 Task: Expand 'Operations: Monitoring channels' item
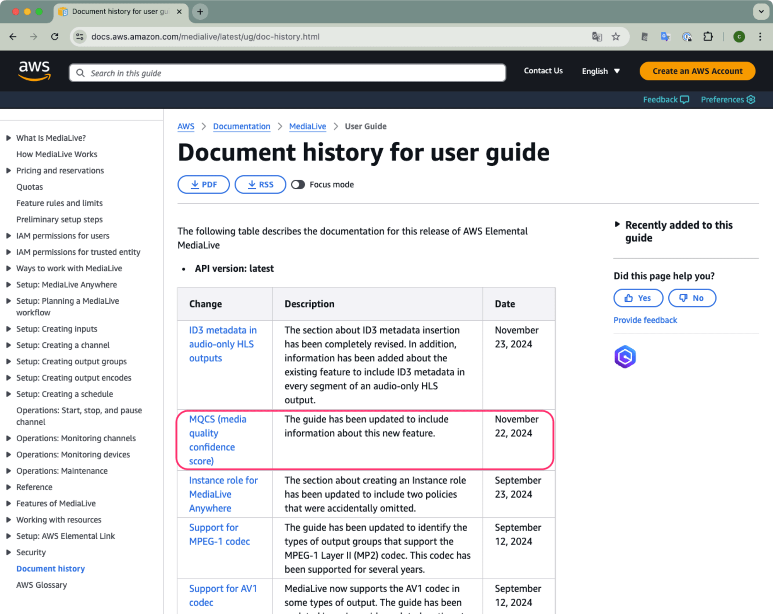9,438
